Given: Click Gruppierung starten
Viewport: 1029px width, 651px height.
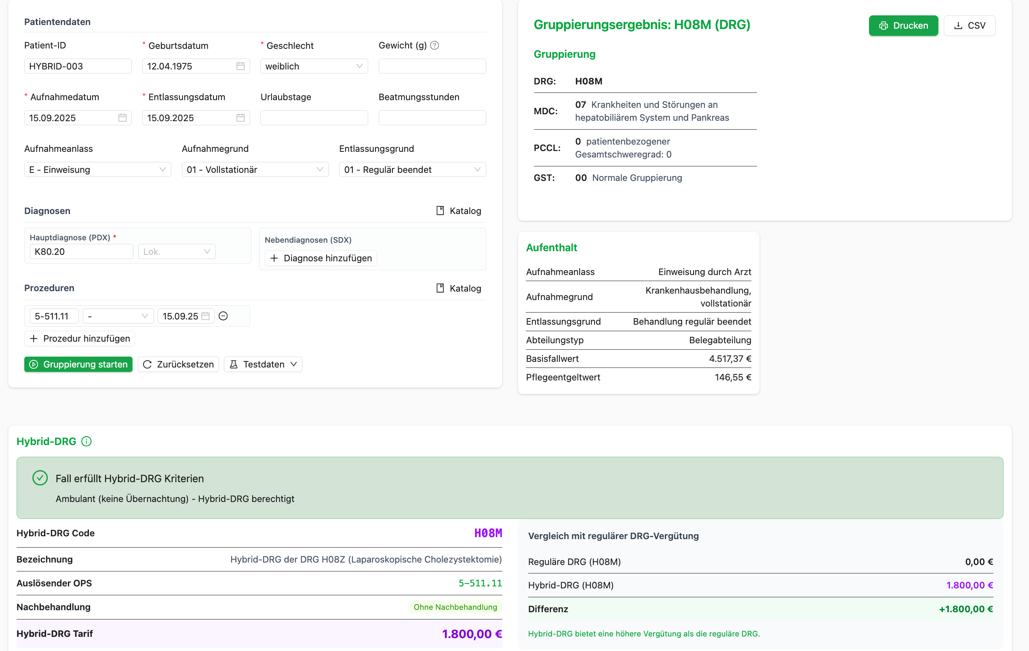Looking at the screenshot, I should (x=78, y=365).
